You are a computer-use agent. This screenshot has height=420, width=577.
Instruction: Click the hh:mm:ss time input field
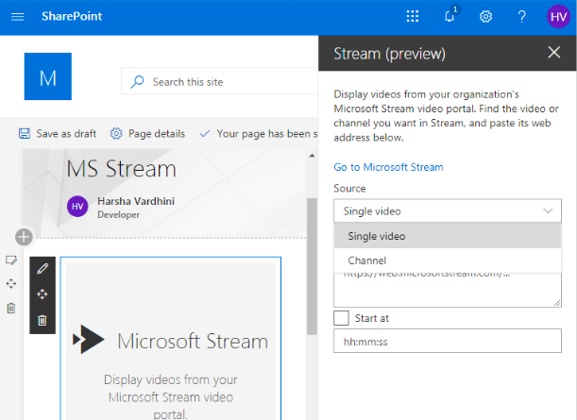click(x=448, y=342)
